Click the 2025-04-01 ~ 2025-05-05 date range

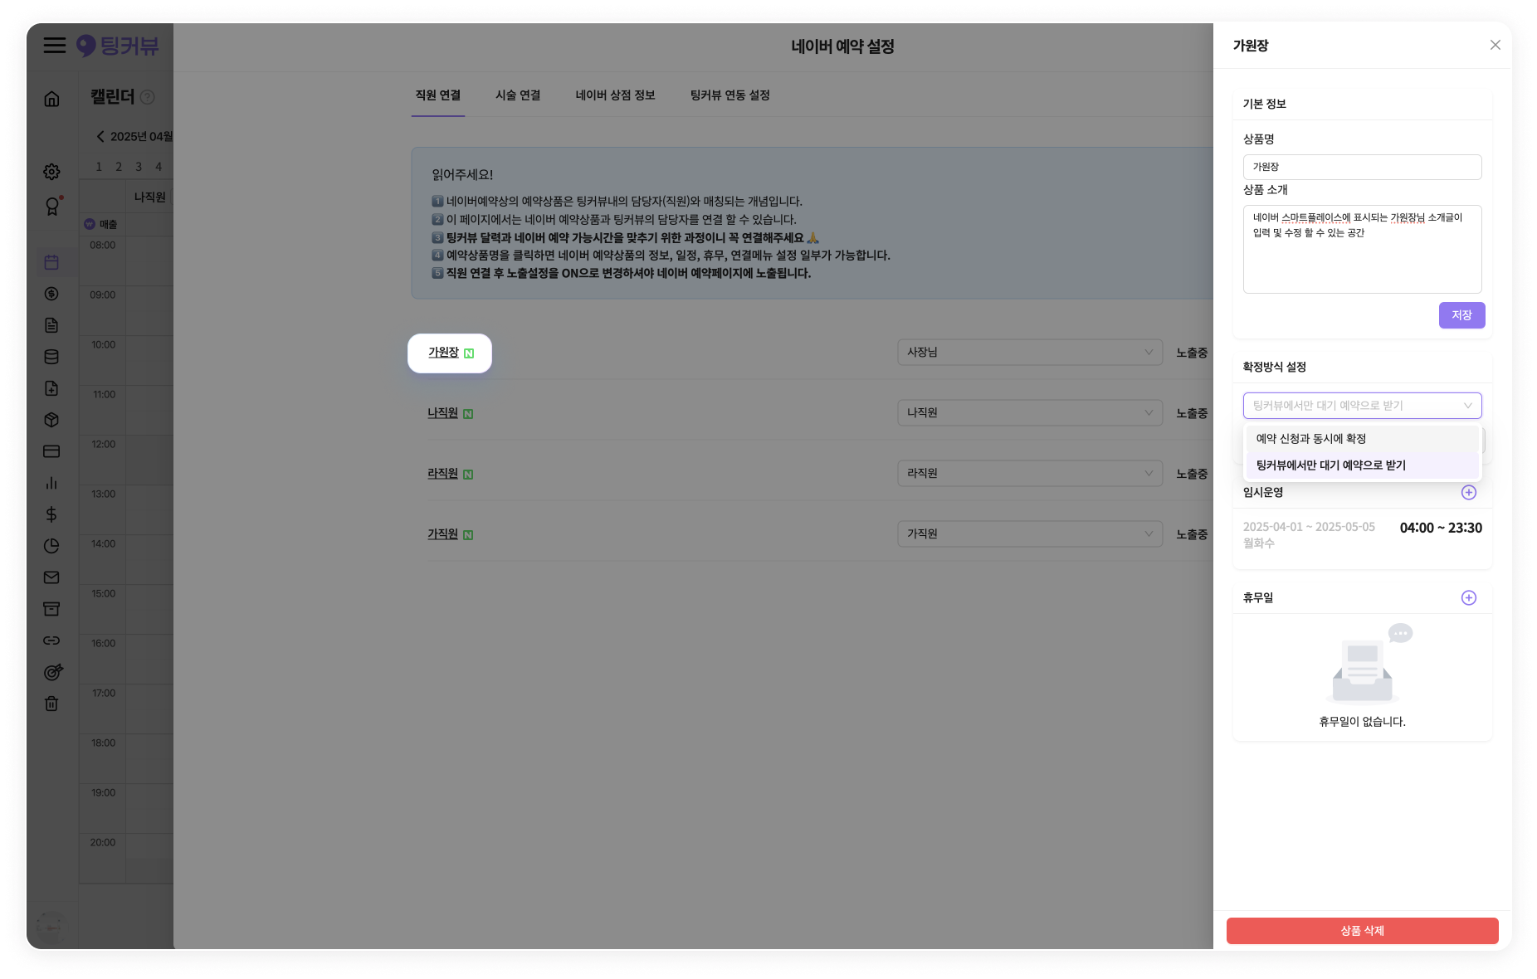click(1309, 527)
